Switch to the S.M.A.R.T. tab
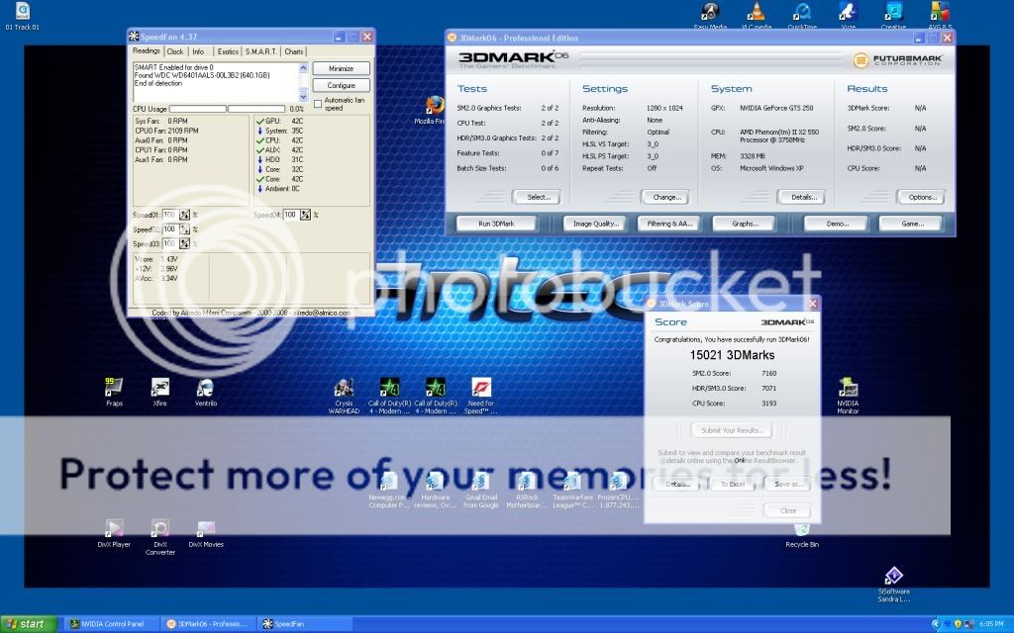This screenshot has width=1014, height=633. [259, 51]
